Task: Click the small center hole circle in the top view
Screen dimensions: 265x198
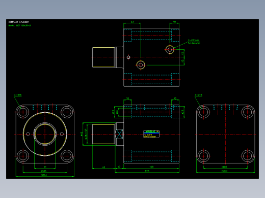Action: [128, 57]
